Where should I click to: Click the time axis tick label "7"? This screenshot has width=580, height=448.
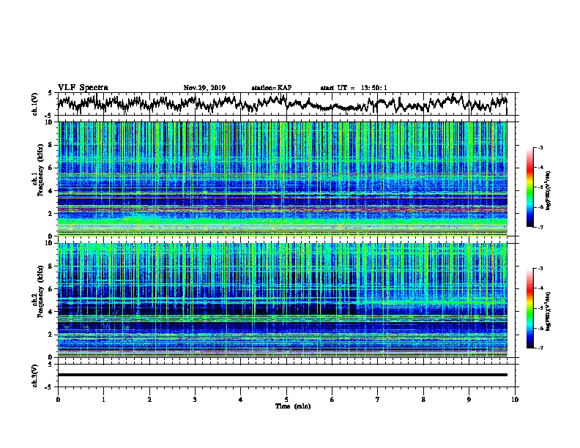(378, 400)
